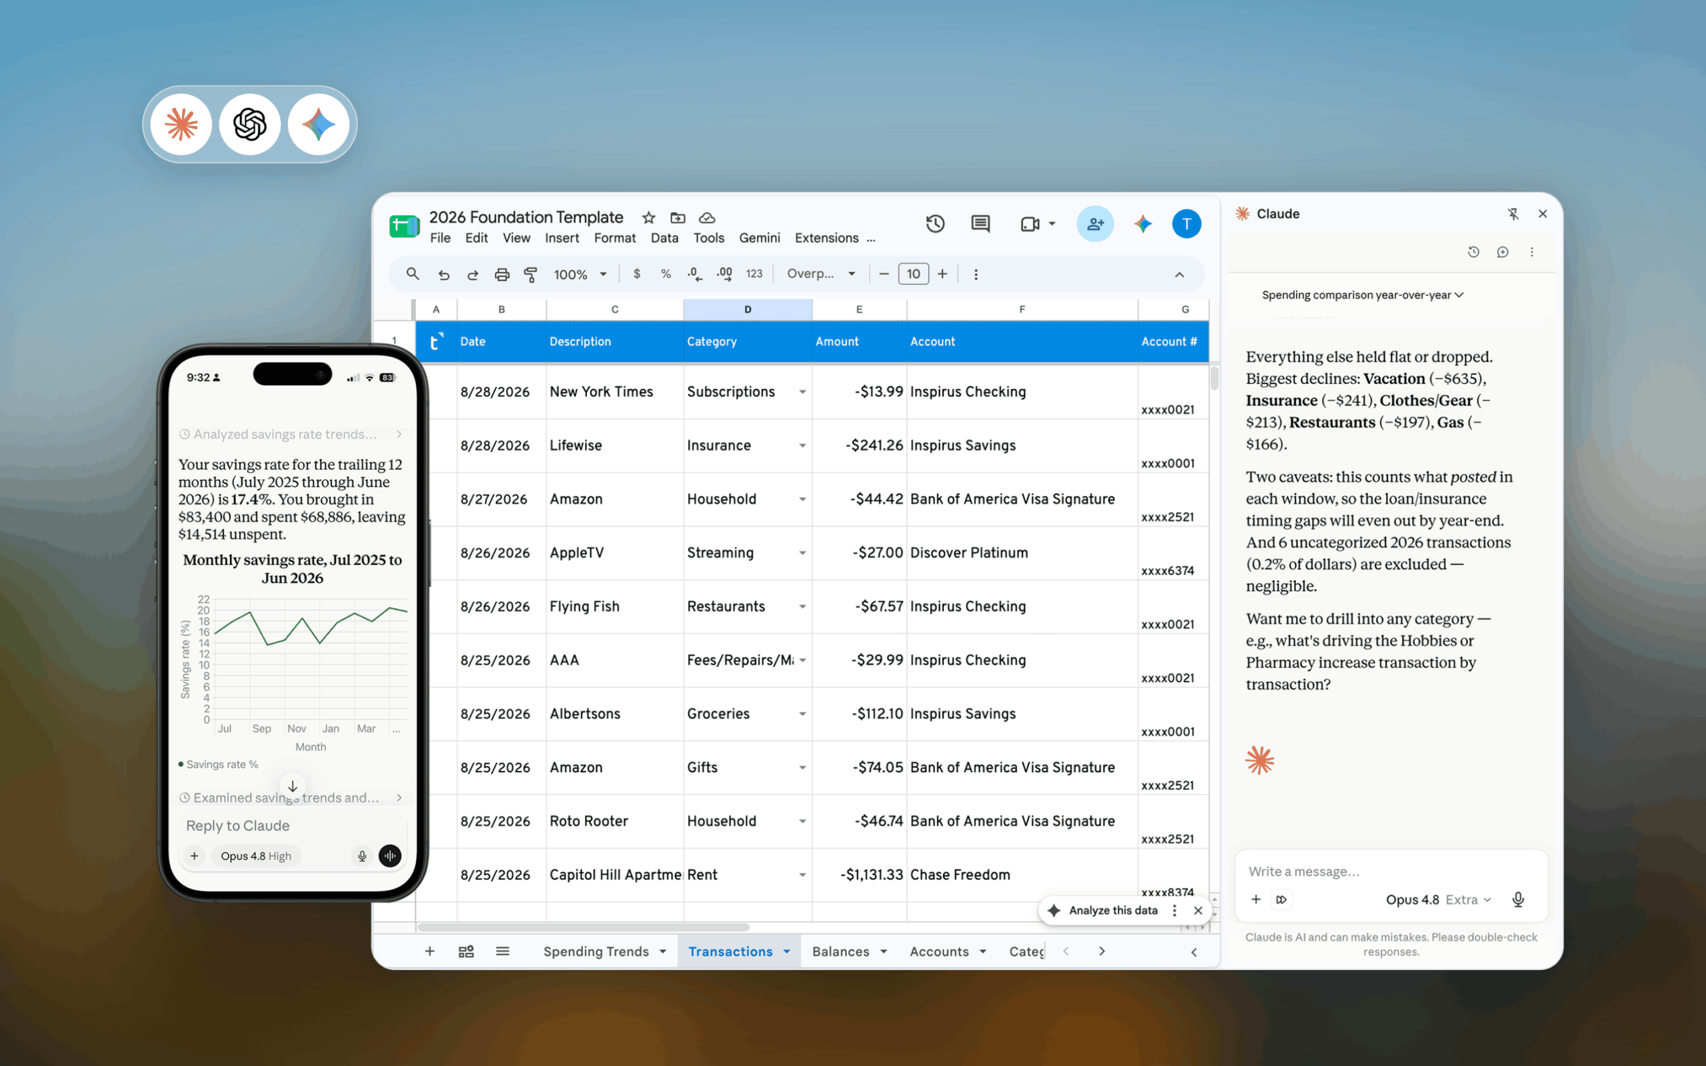The height and width of the screenshot is (1066, 1706).
Task: Click the font size field showing 10
Action: pyautogui.click(x=913, y=274)
